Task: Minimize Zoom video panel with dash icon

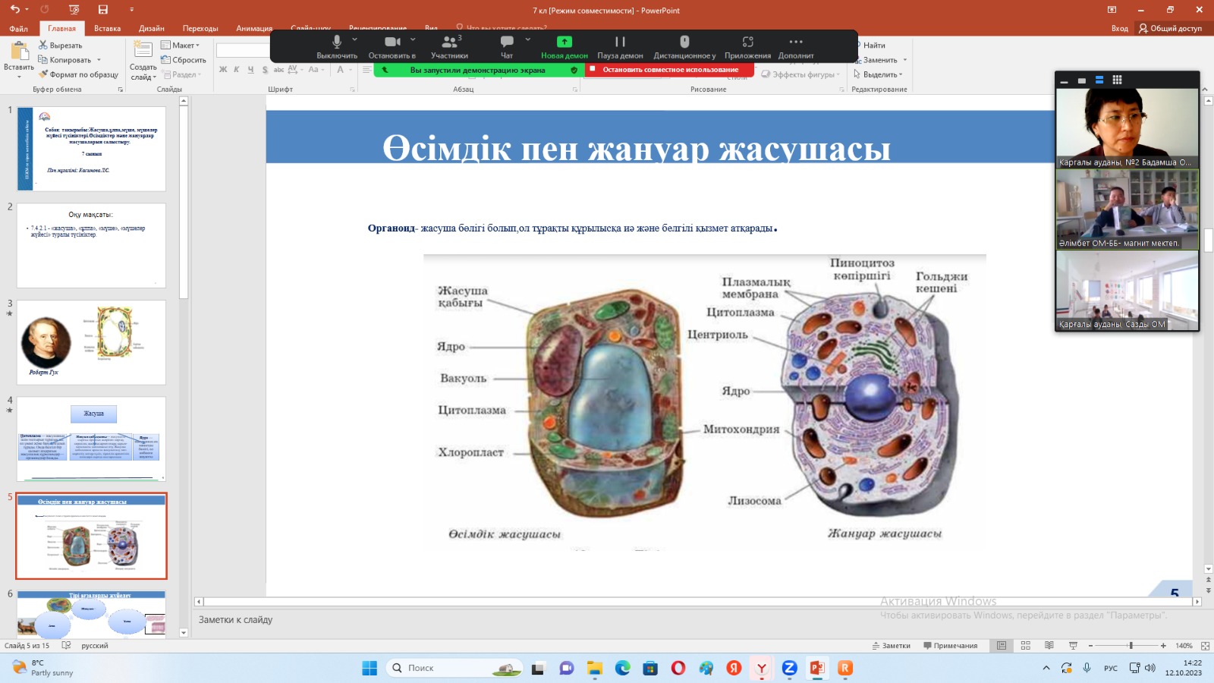Action: pos(1064,81)
